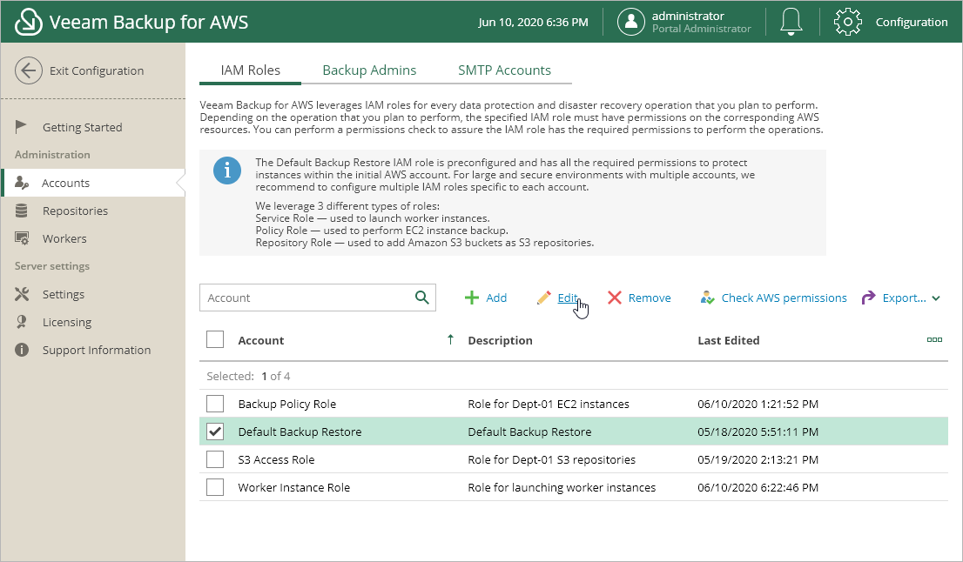
Task: Select the Worker Instance Role account name
Action: pos(294,487)
